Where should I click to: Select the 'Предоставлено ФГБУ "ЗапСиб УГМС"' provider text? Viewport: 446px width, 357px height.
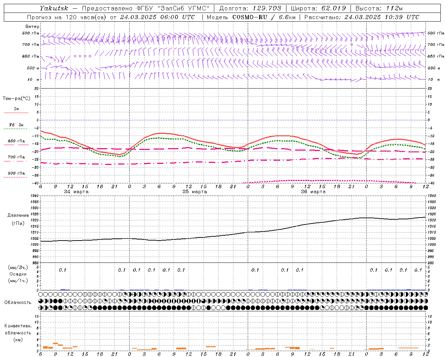(146, 8)
